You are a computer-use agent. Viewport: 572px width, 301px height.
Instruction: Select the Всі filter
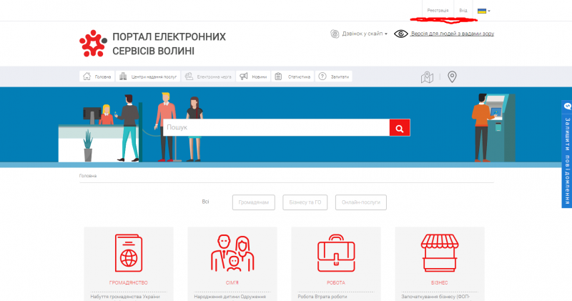coord(205,202)
